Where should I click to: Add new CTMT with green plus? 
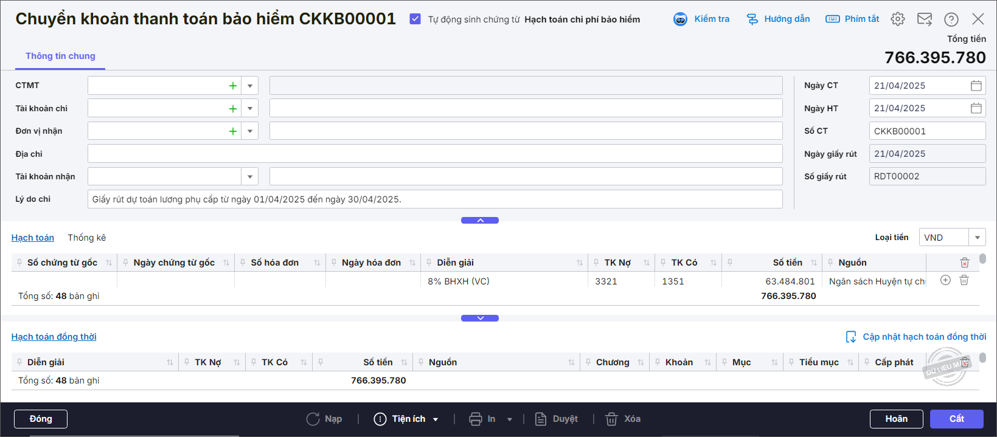point(232,86)
